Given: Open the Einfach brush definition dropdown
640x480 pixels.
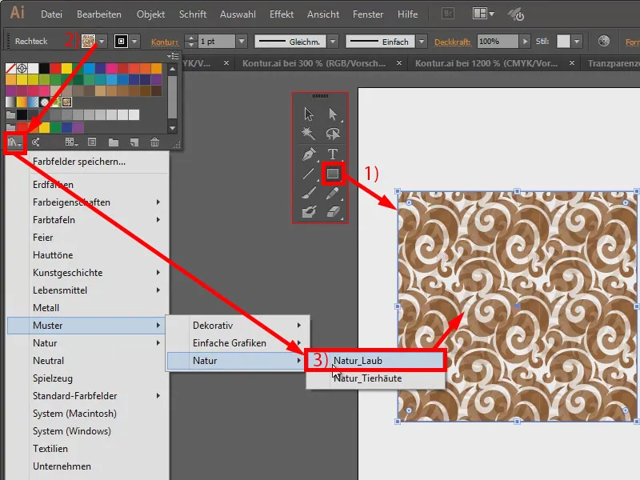Looking at the screenshot, I should tap(422, 42).
